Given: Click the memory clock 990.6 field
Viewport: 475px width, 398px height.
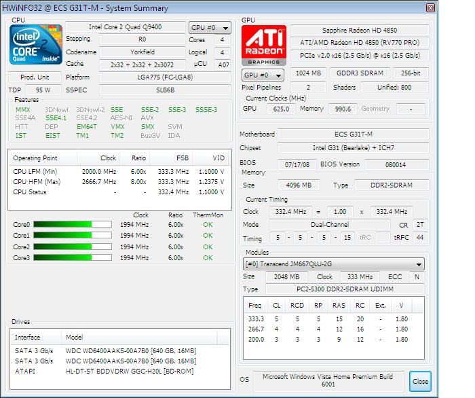Looking at the screenshot, I should [x=343, y=109].
